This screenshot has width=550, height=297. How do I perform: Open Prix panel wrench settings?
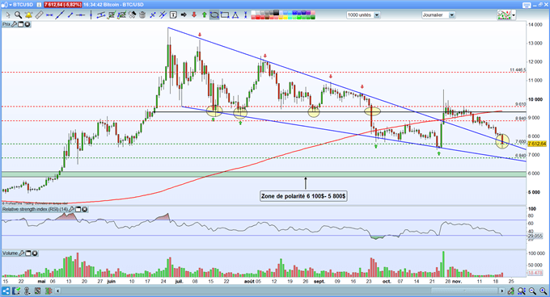pyautogui.click(x=15, y=24)
